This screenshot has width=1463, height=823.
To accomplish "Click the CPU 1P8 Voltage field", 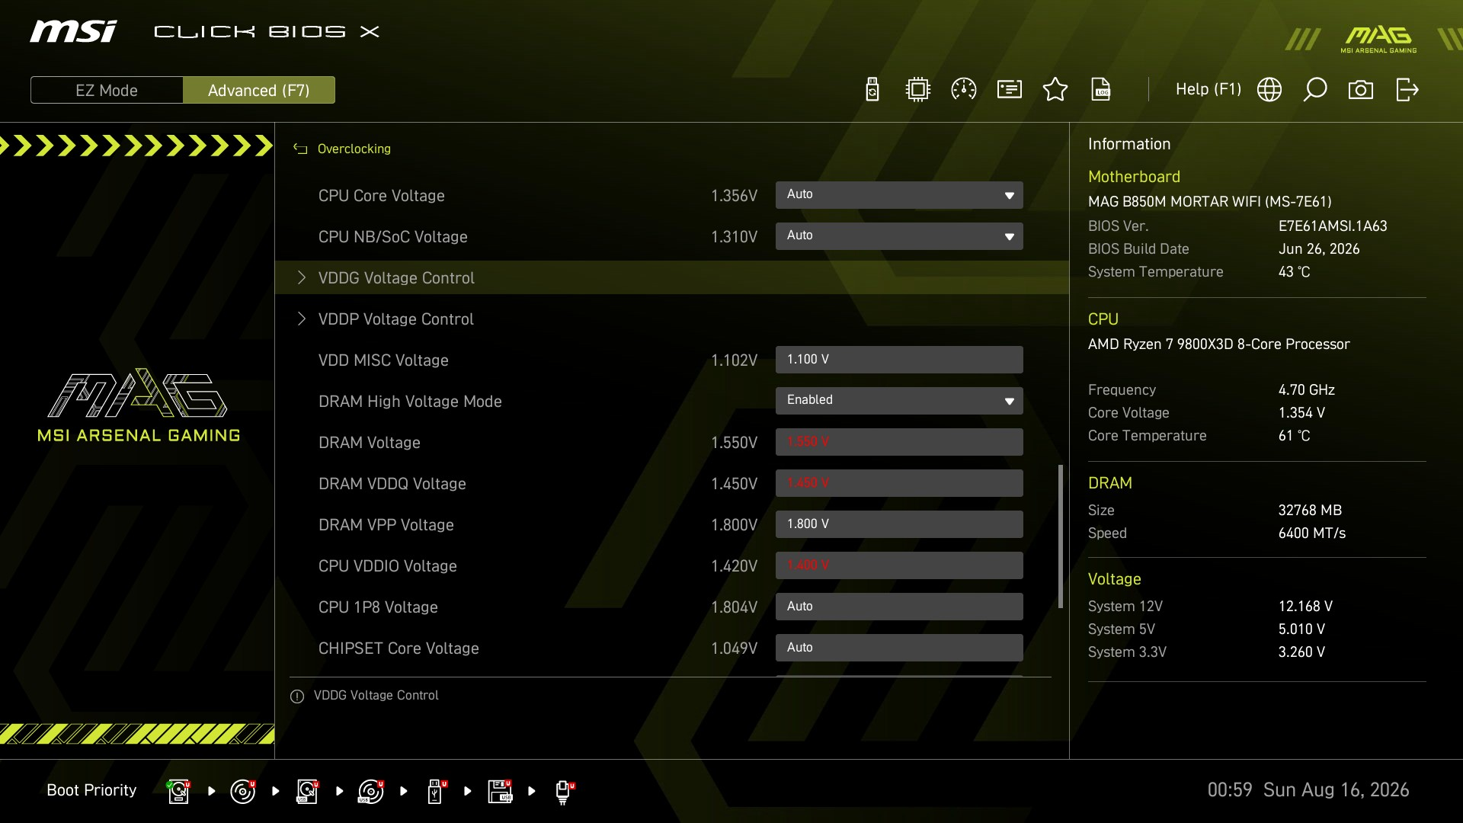I will tap(899, 607).
